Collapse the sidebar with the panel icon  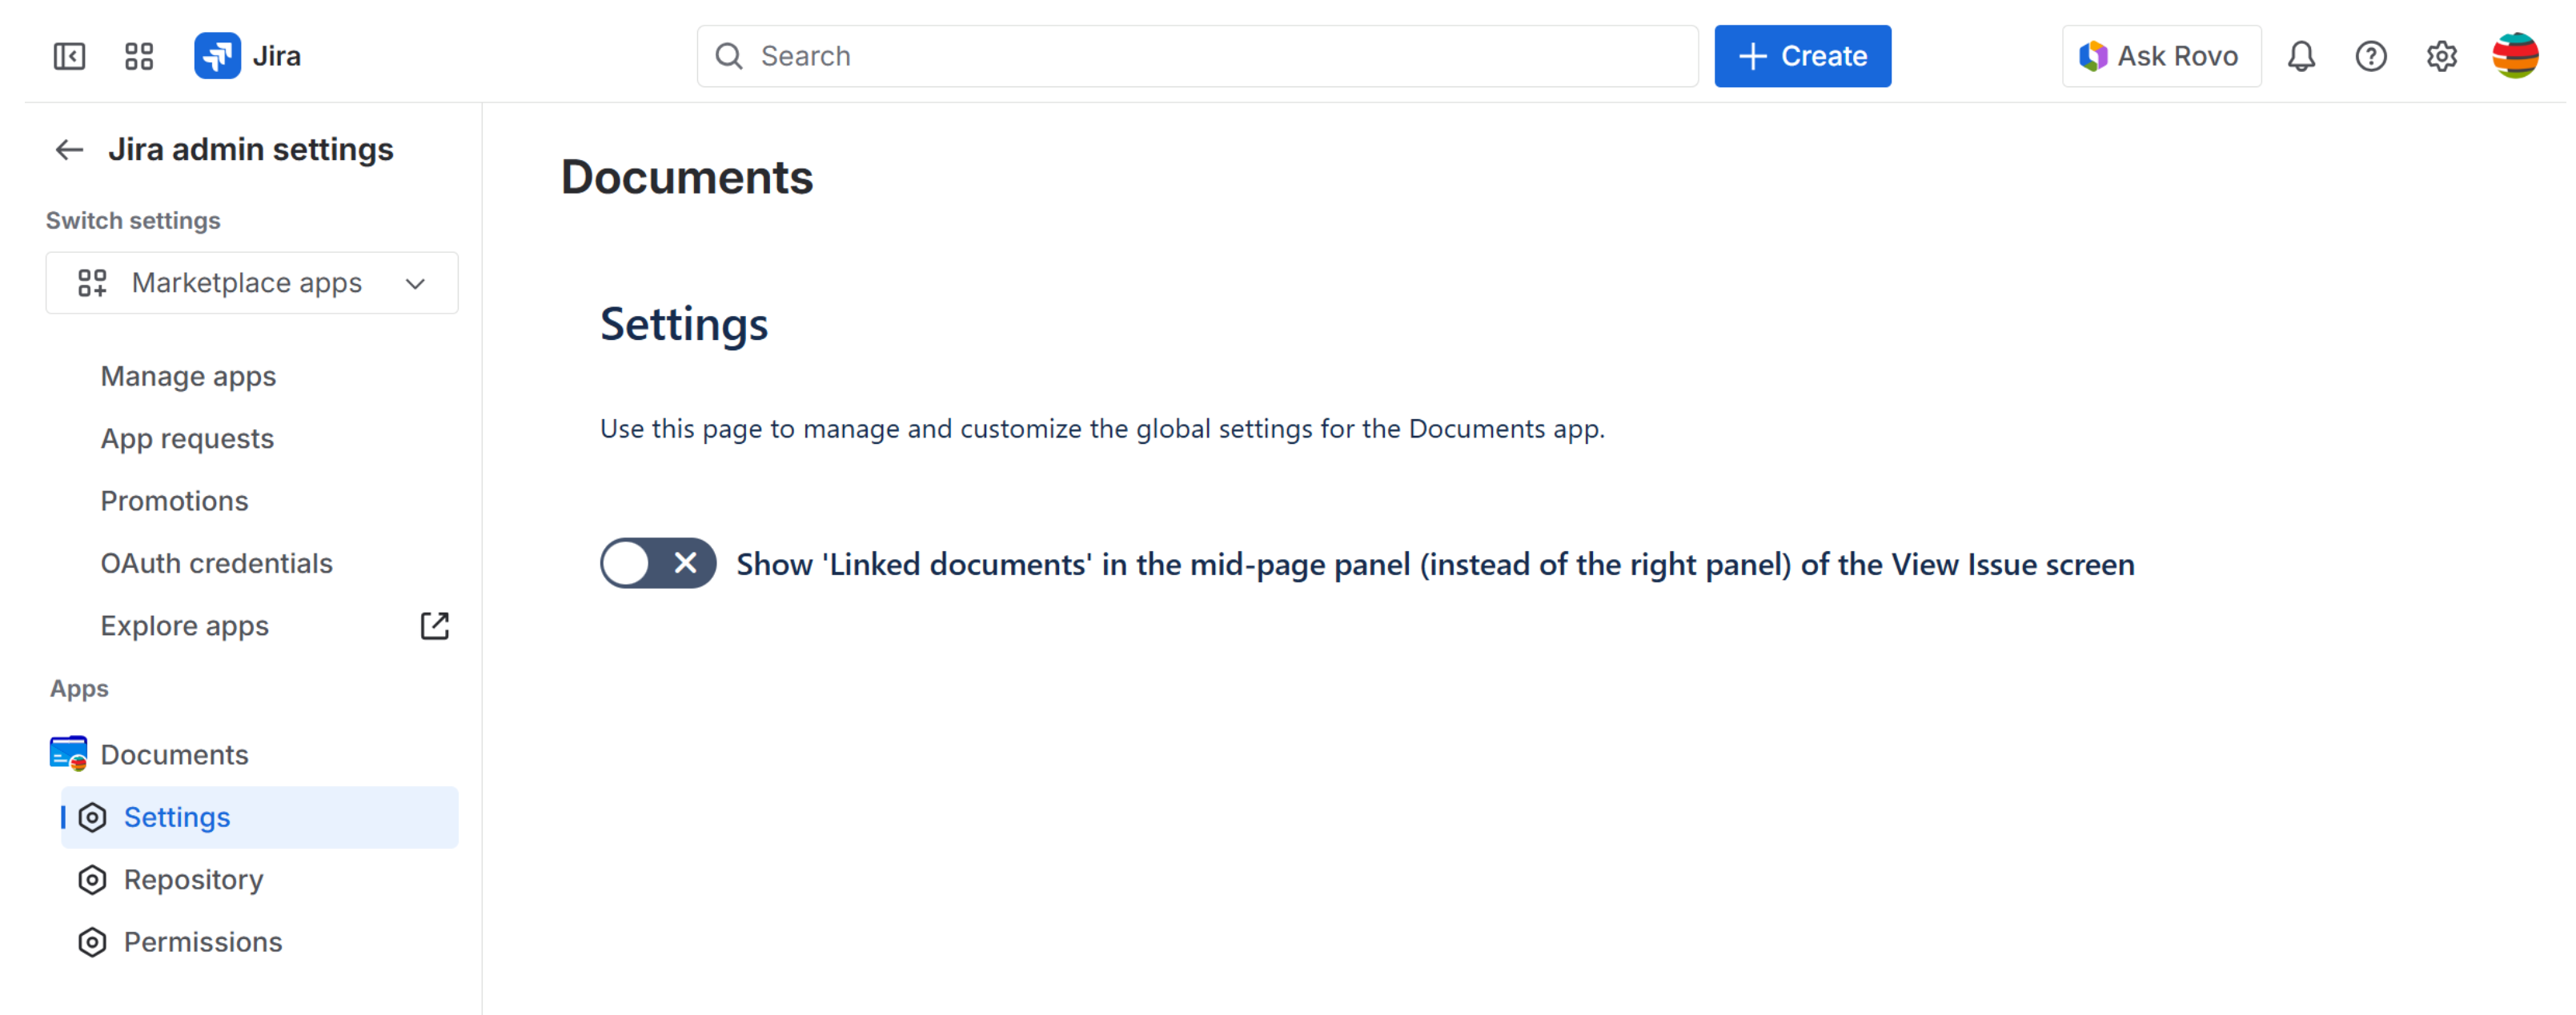69,56
